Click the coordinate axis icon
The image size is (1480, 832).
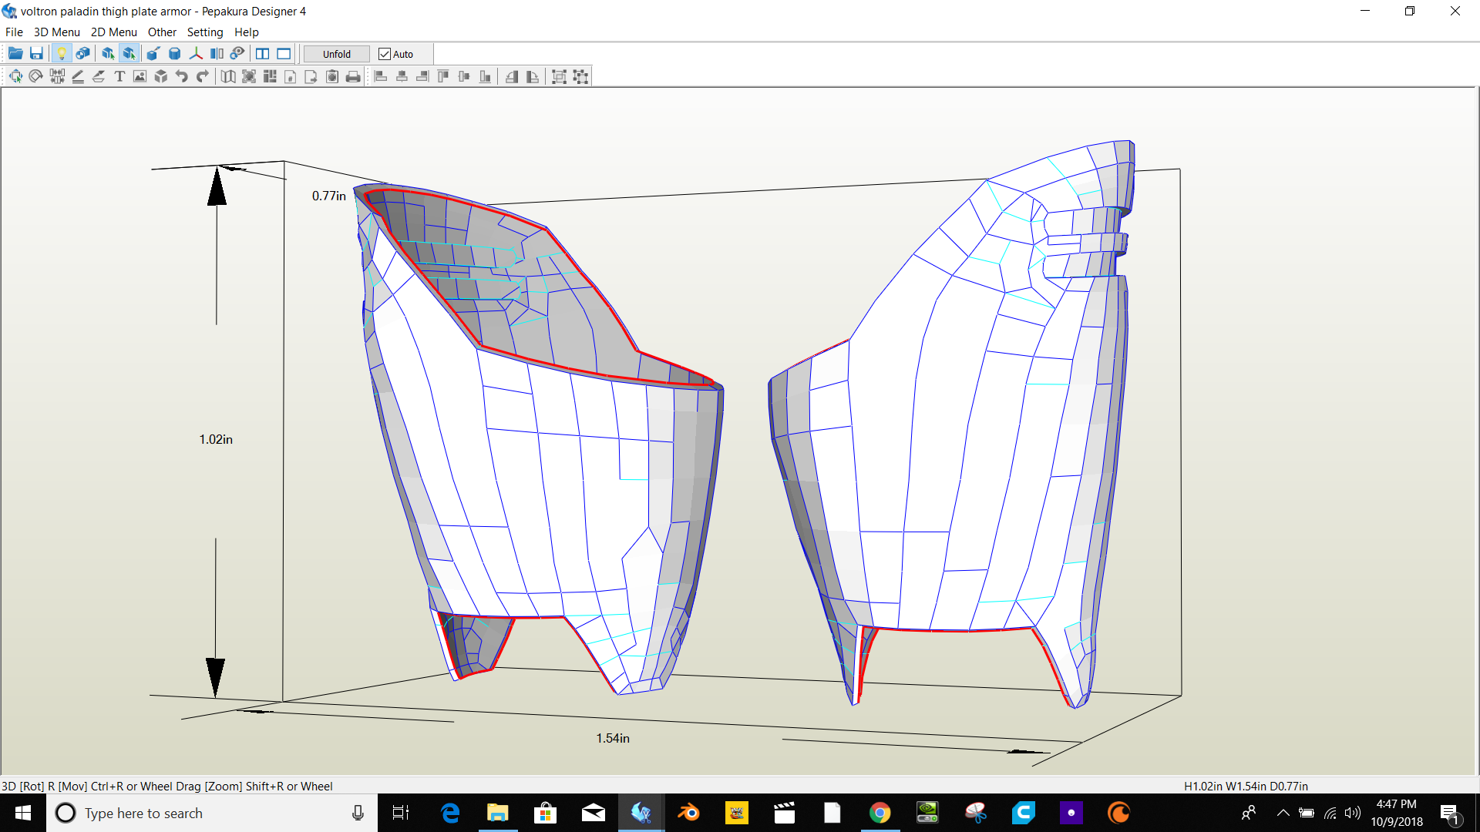[x=196, y=54]
